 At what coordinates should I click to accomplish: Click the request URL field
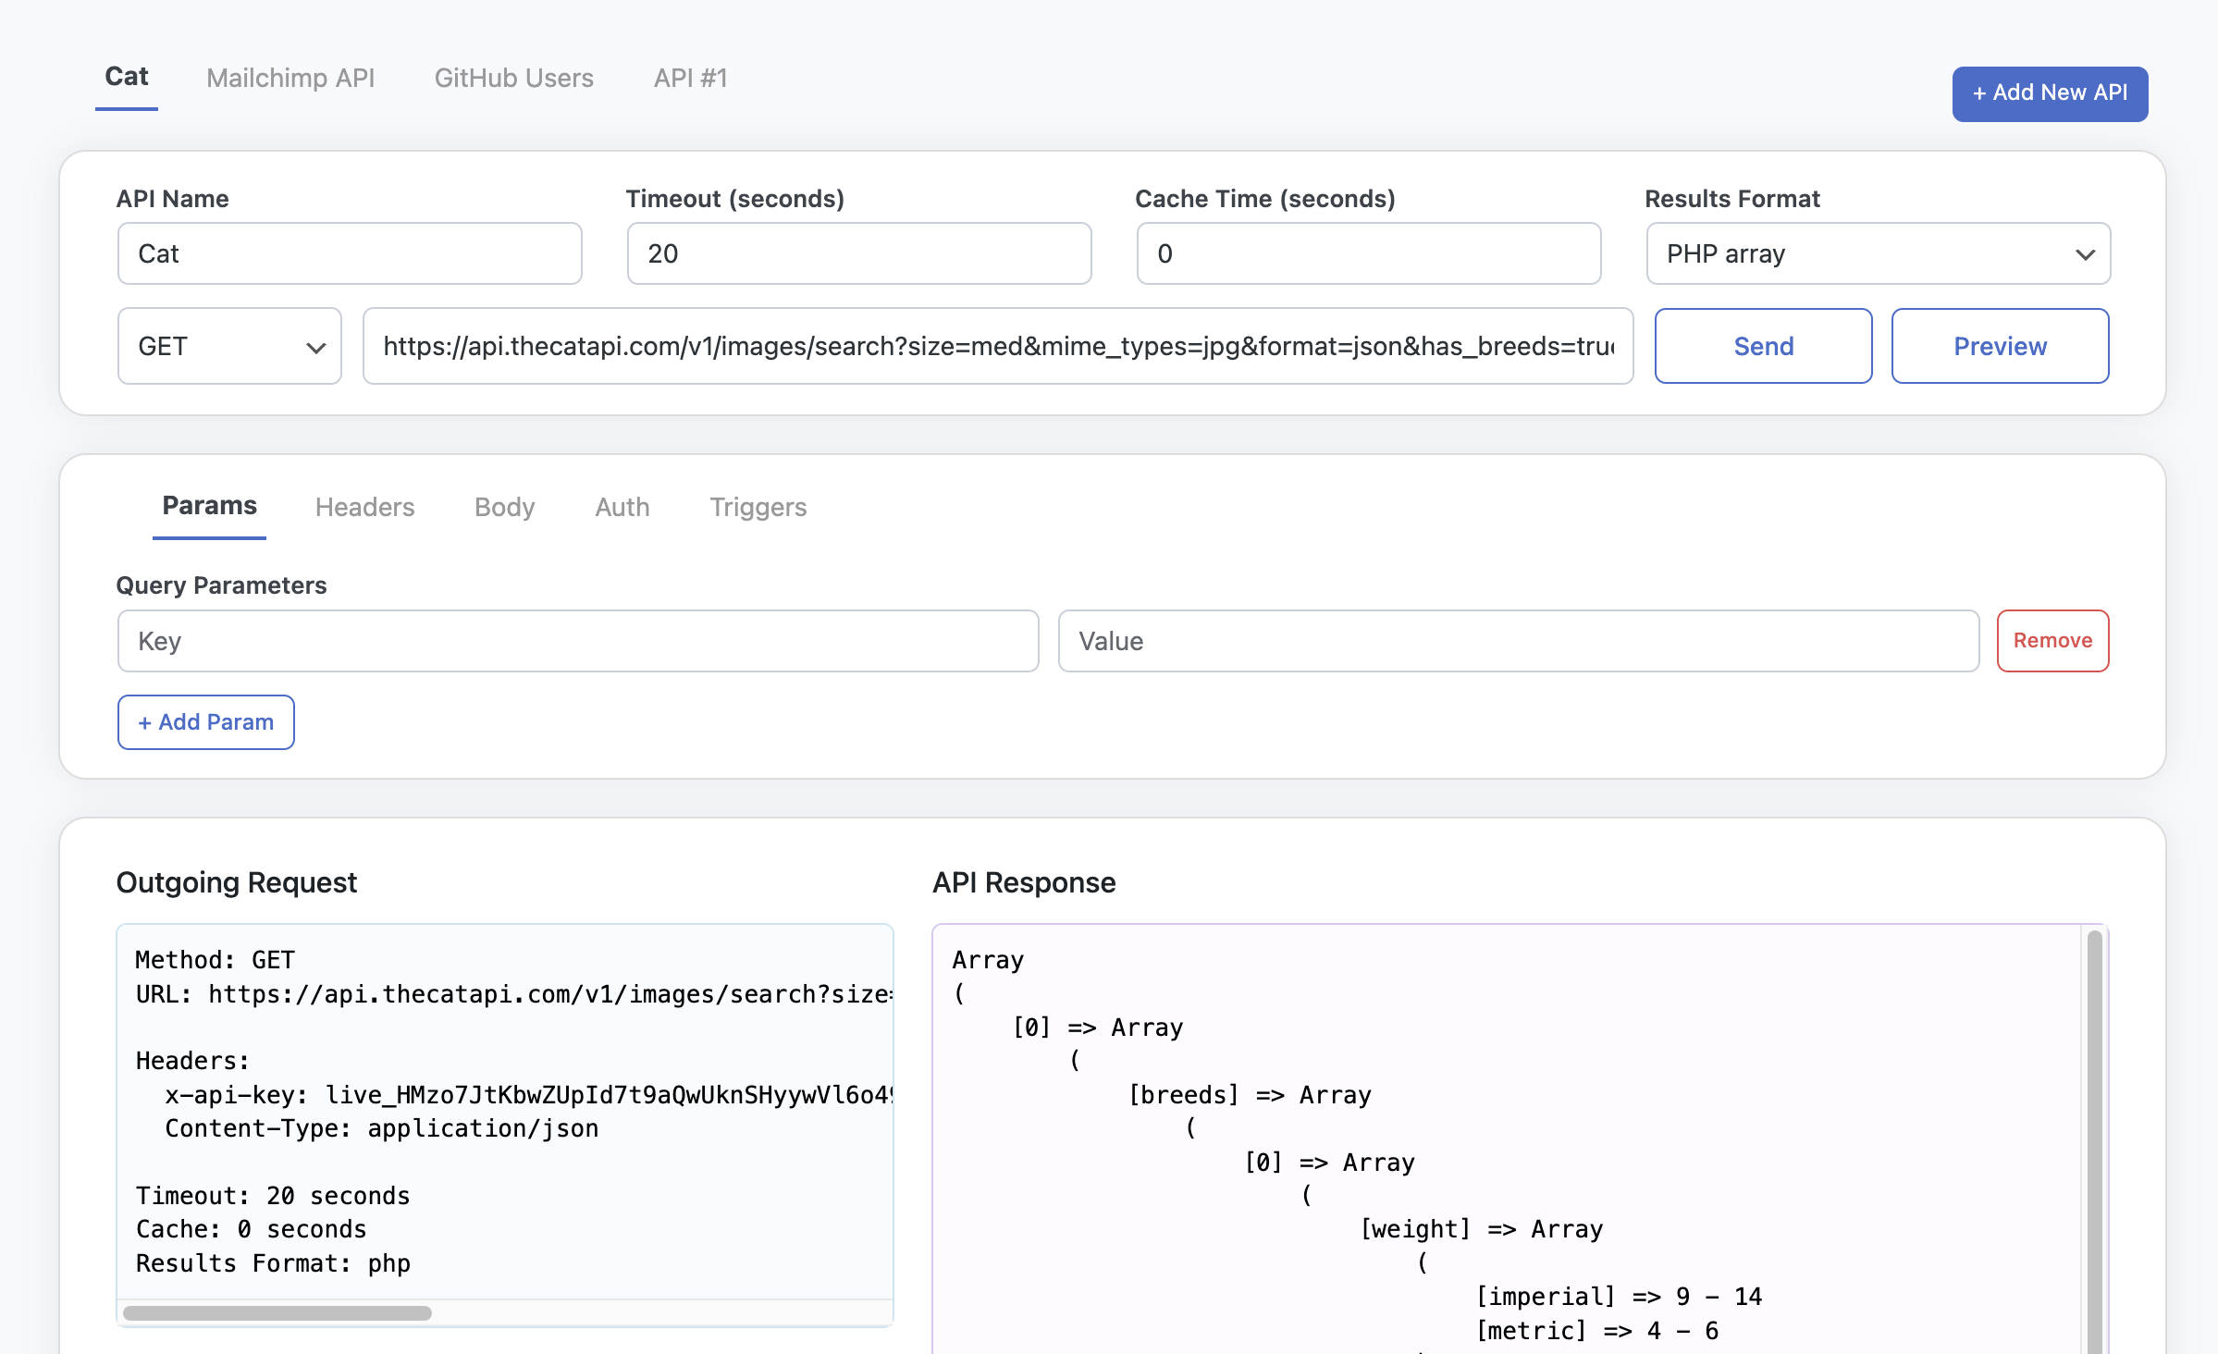pyautogui.click(x=997, y=346)
